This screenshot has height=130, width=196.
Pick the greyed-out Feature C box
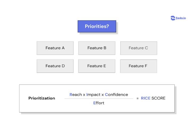[138, 48]
